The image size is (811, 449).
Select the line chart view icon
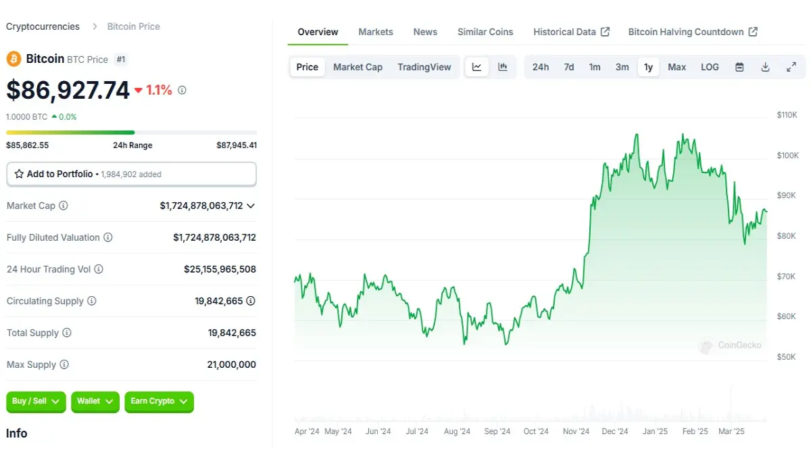(476, 67)
